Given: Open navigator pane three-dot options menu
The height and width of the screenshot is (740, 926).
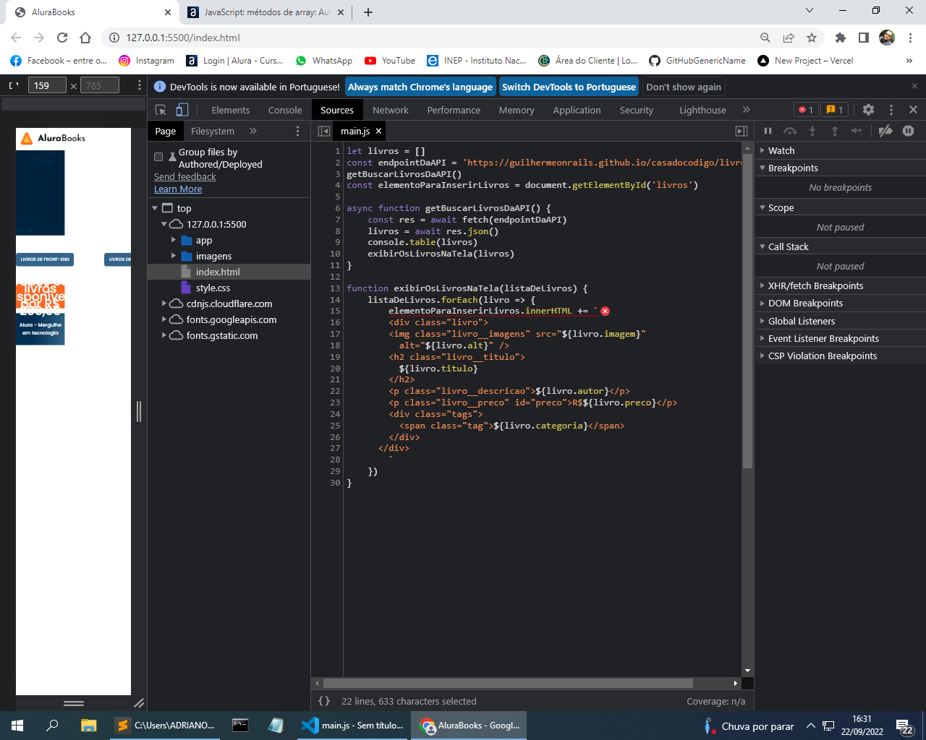Looking at the screenshot, I should tap(297, 131).
